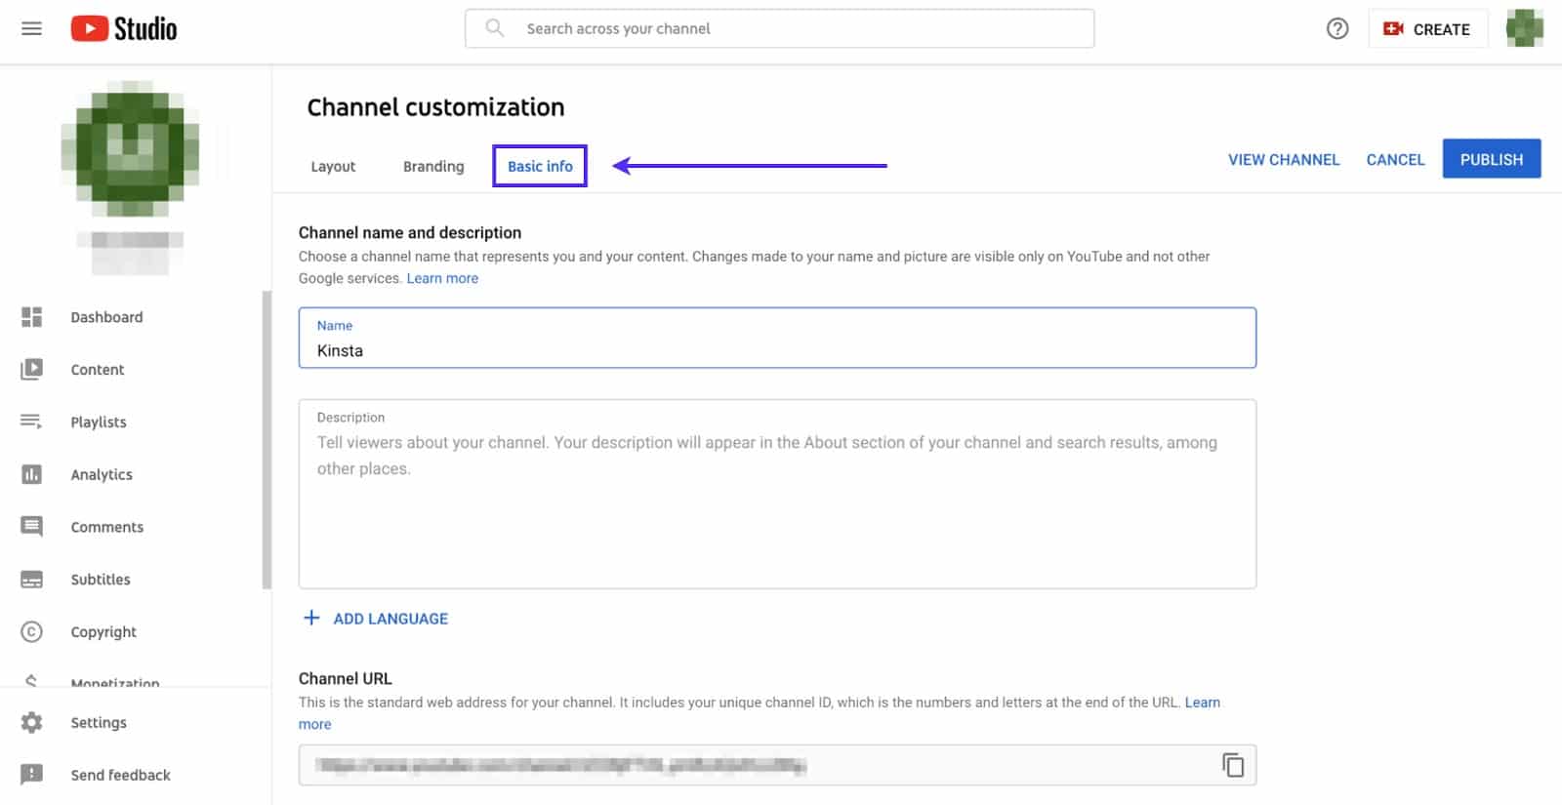Click inside the channel Name field
Viewport: 1562px width, 805px height.
click(776, 350)
